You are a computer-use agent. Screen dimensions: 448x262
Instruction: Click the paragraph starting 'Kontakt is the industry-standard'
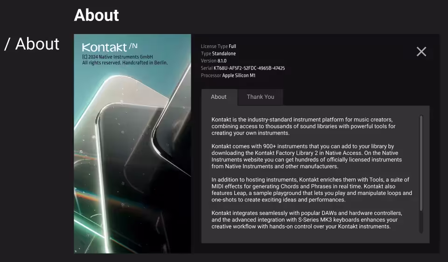click(303, 126)
